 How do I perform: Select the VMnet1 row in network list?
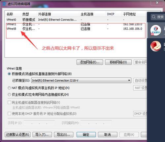tap(76, 24)
